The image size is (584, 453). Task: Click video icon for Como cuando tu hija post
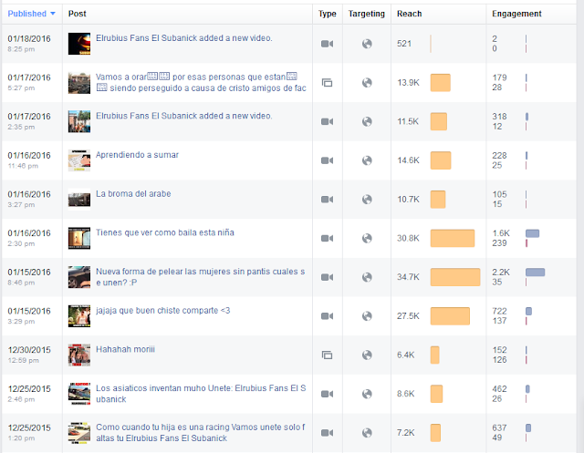327,433
